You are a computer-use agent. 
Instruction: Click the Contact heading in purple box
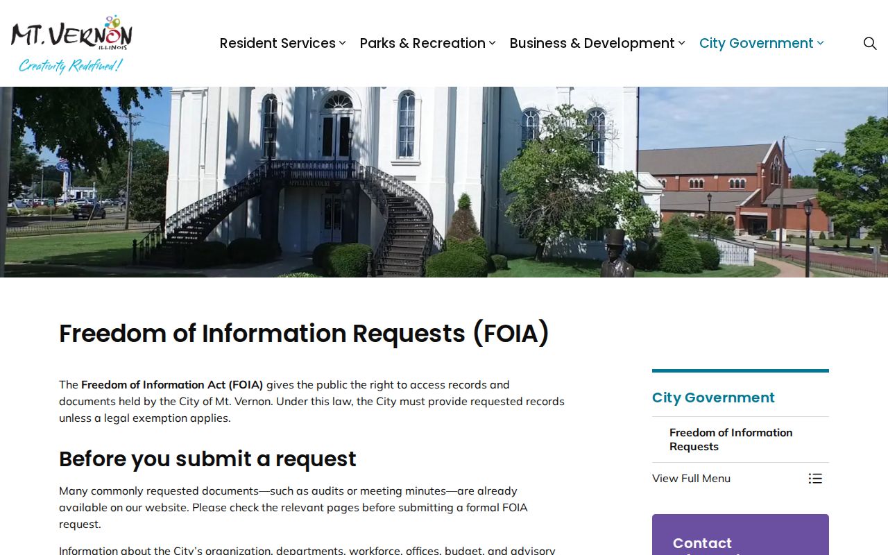(x=702, y=543)
